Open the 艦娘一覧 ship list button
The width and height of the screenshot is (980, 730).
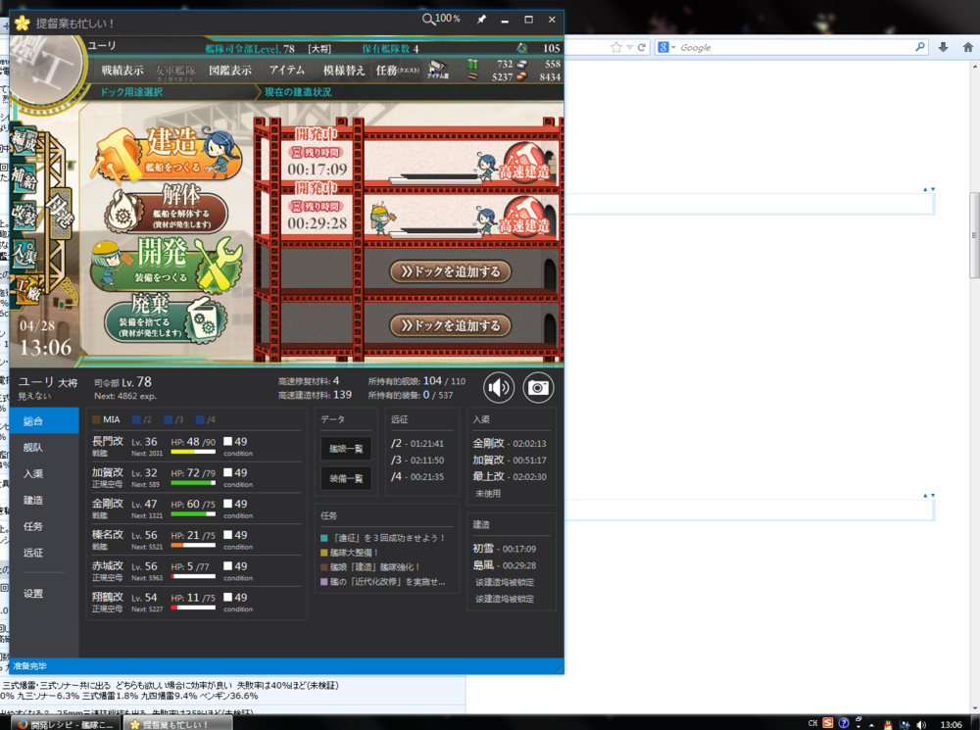[x=346, y=449]
